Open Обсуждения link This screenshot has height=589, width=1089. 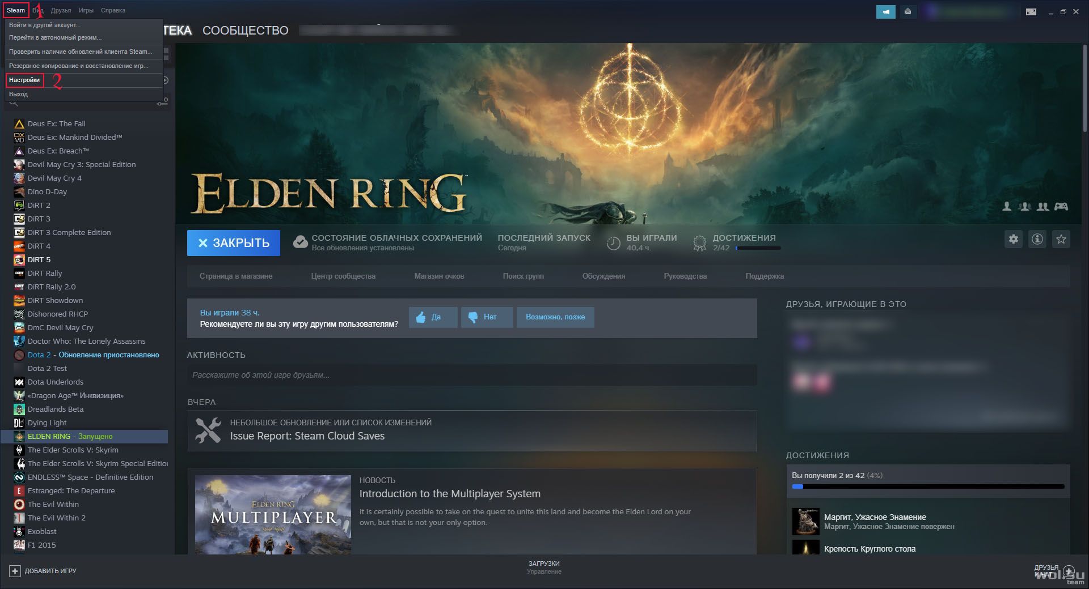coord(603,276)
